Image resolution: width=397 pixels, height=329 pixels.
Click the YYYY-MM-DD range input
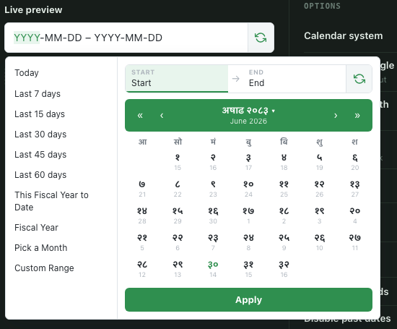click(x=126, y=38)
